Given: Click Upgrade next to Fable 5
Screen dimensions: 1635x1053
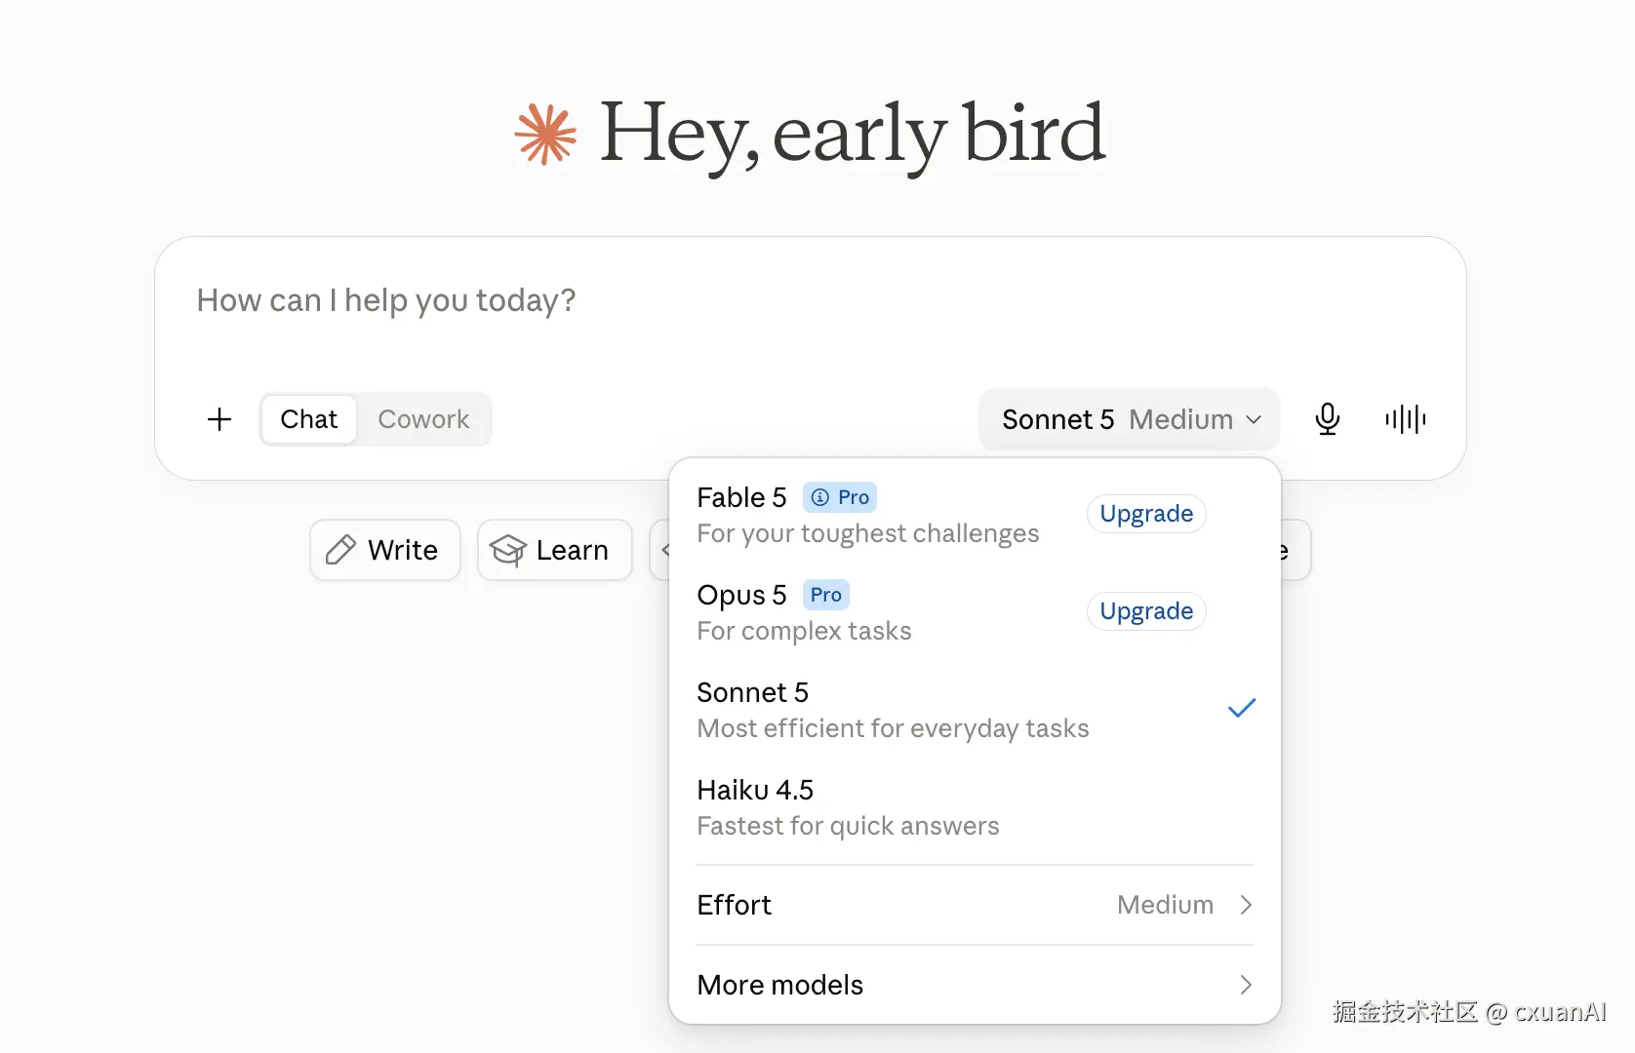Looking at the screenshot, I should [x=1146, y=514].
